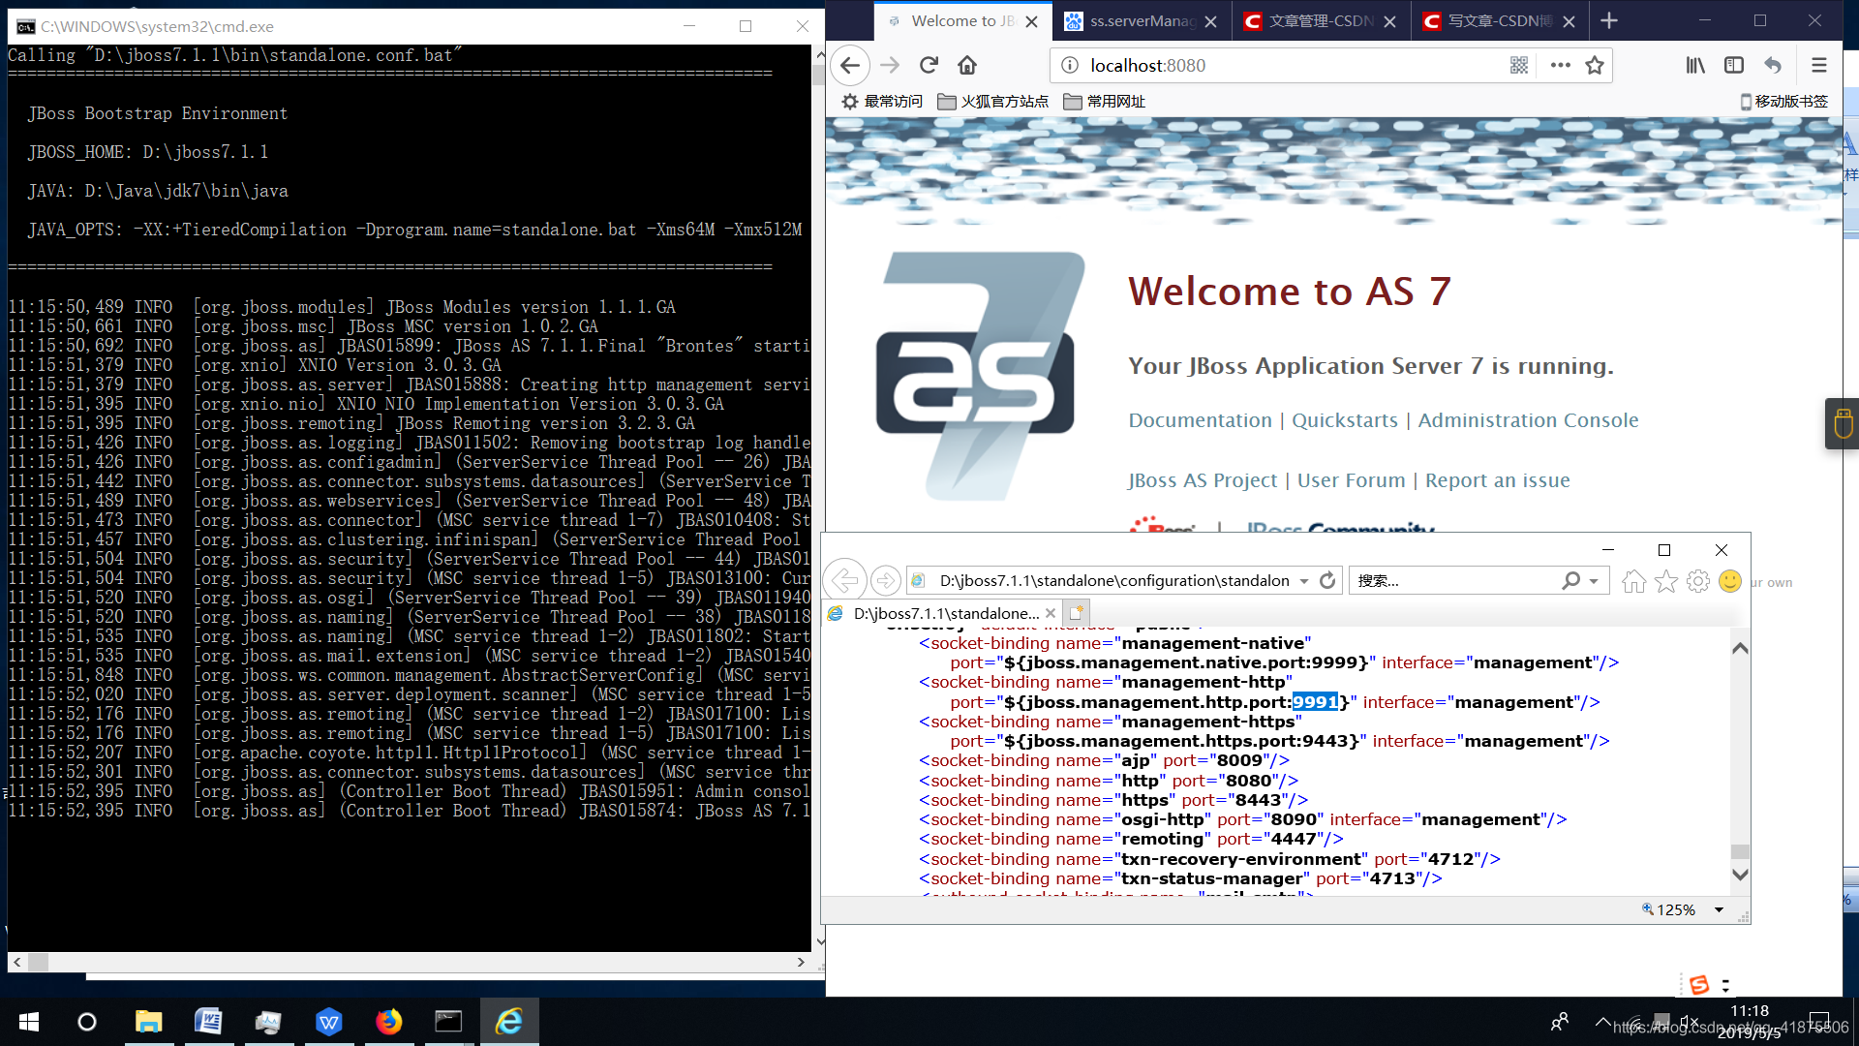Viewport: 1859px width, 1046px height.
Task: Click the undo arrow icon in the Firefox toolbar
Action: tap(1772, 65)
